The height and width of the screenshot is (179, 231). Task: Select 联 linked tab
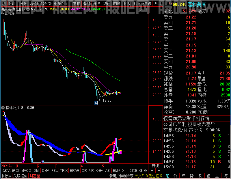pyautogui.click(x=200, y=176)
